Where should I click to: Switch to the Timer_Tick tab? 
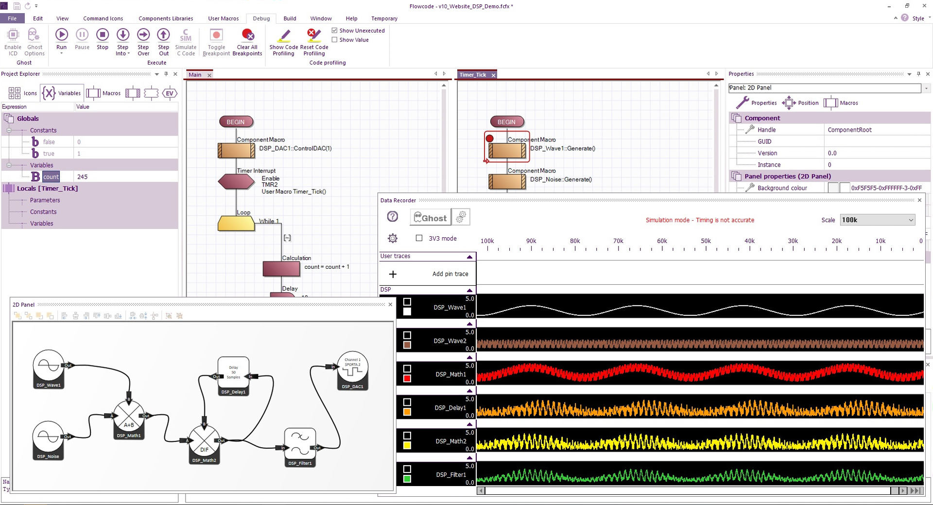coord(473,75)
